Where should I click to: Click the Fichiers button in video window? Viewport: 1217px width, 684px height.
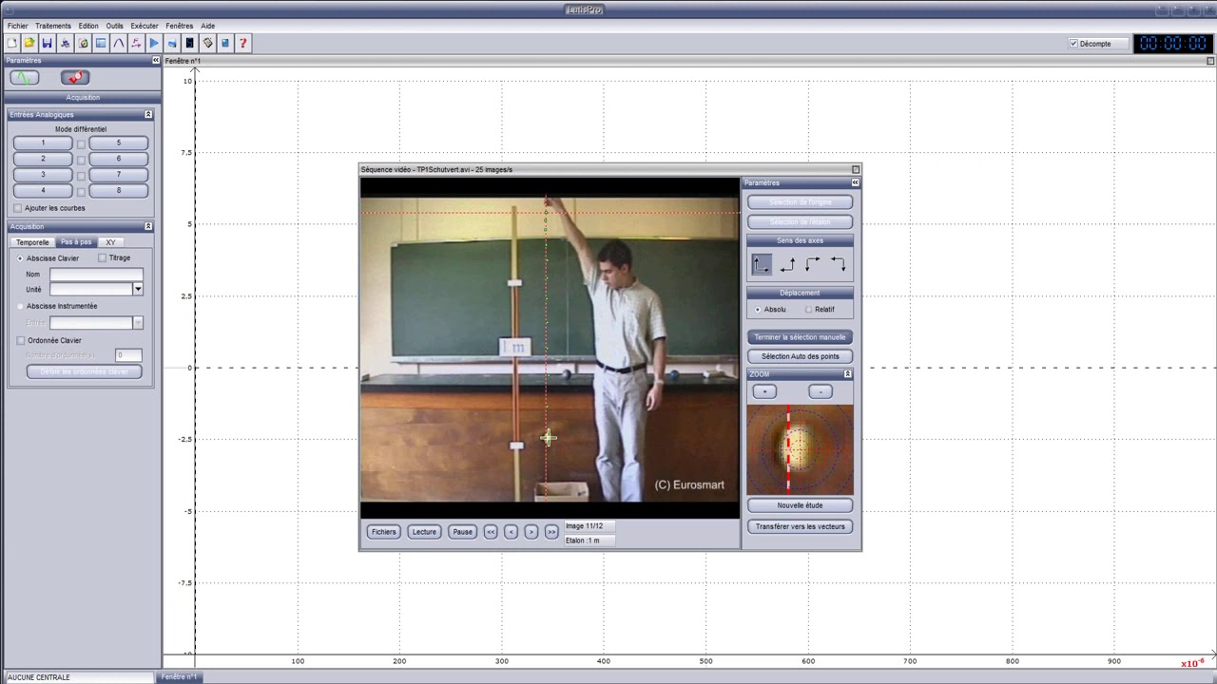click(383, 532)
